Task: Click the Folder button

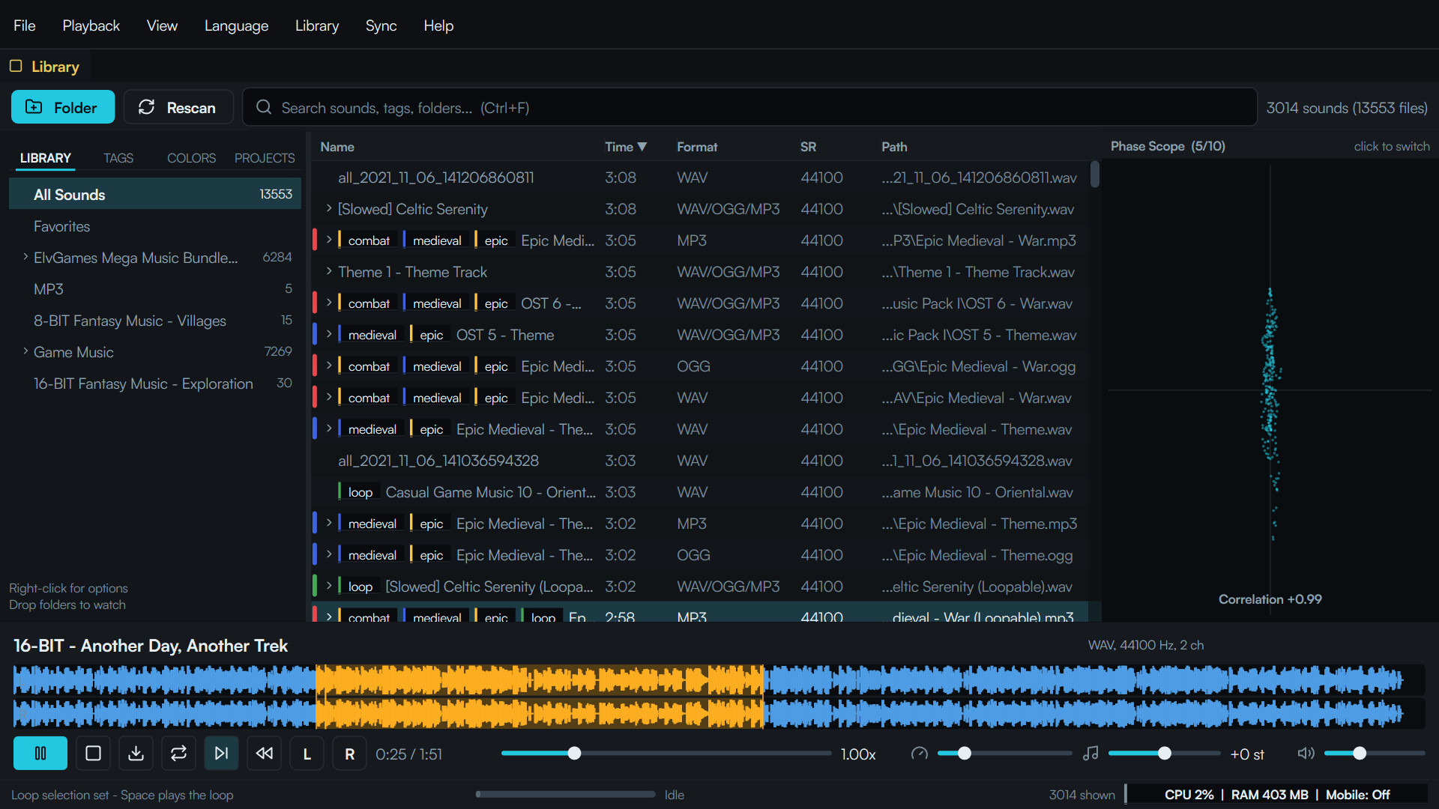Action: coord(63,107)
